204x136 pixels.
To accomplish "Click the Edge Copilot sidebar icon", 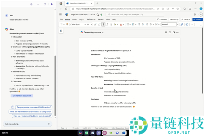I will point(201,9).
